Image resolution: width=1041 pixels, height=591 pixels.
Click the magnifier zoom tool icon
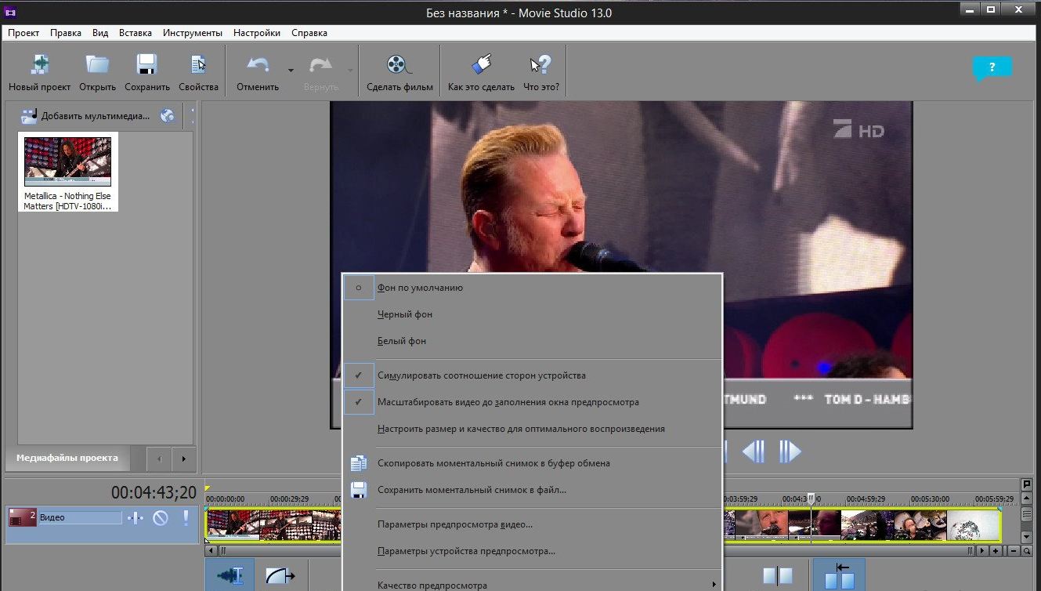tap(1027, 551)
